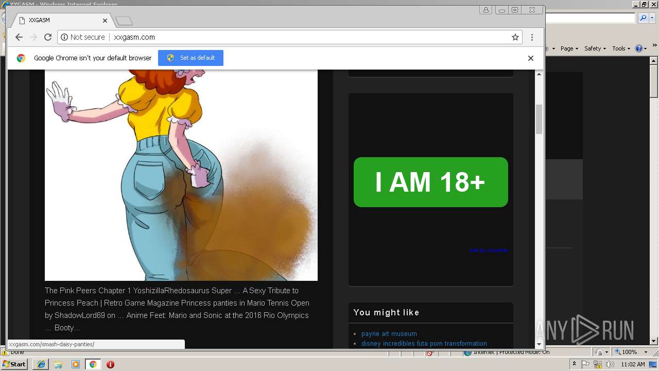This screenshot has width=659, height=371.
Task: Click Chrome's forward navigation arrow
Action: pos(33,37)
